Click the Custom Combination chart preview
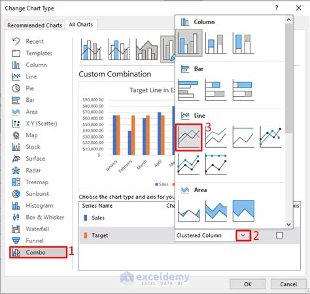The image size is (310, 294). [x=127, y=136]
